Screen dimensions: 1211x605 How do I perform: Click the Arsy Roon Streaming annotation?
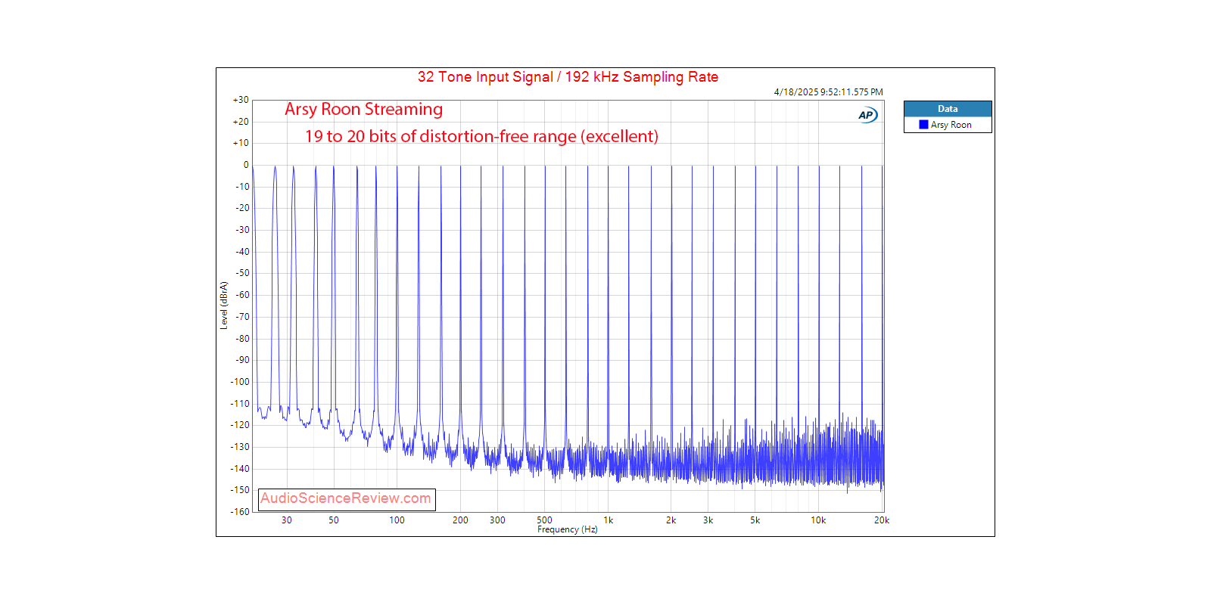(x=363, y=110)
